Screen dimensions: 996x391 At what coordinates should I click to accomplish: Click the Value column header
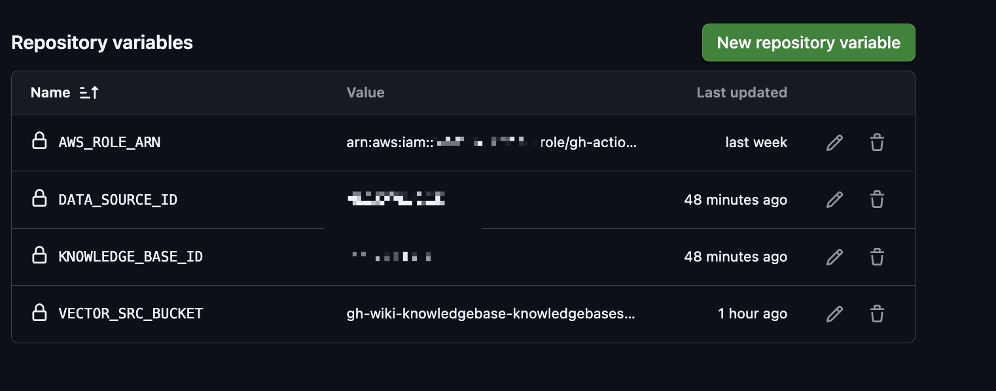tap(365, 92)
